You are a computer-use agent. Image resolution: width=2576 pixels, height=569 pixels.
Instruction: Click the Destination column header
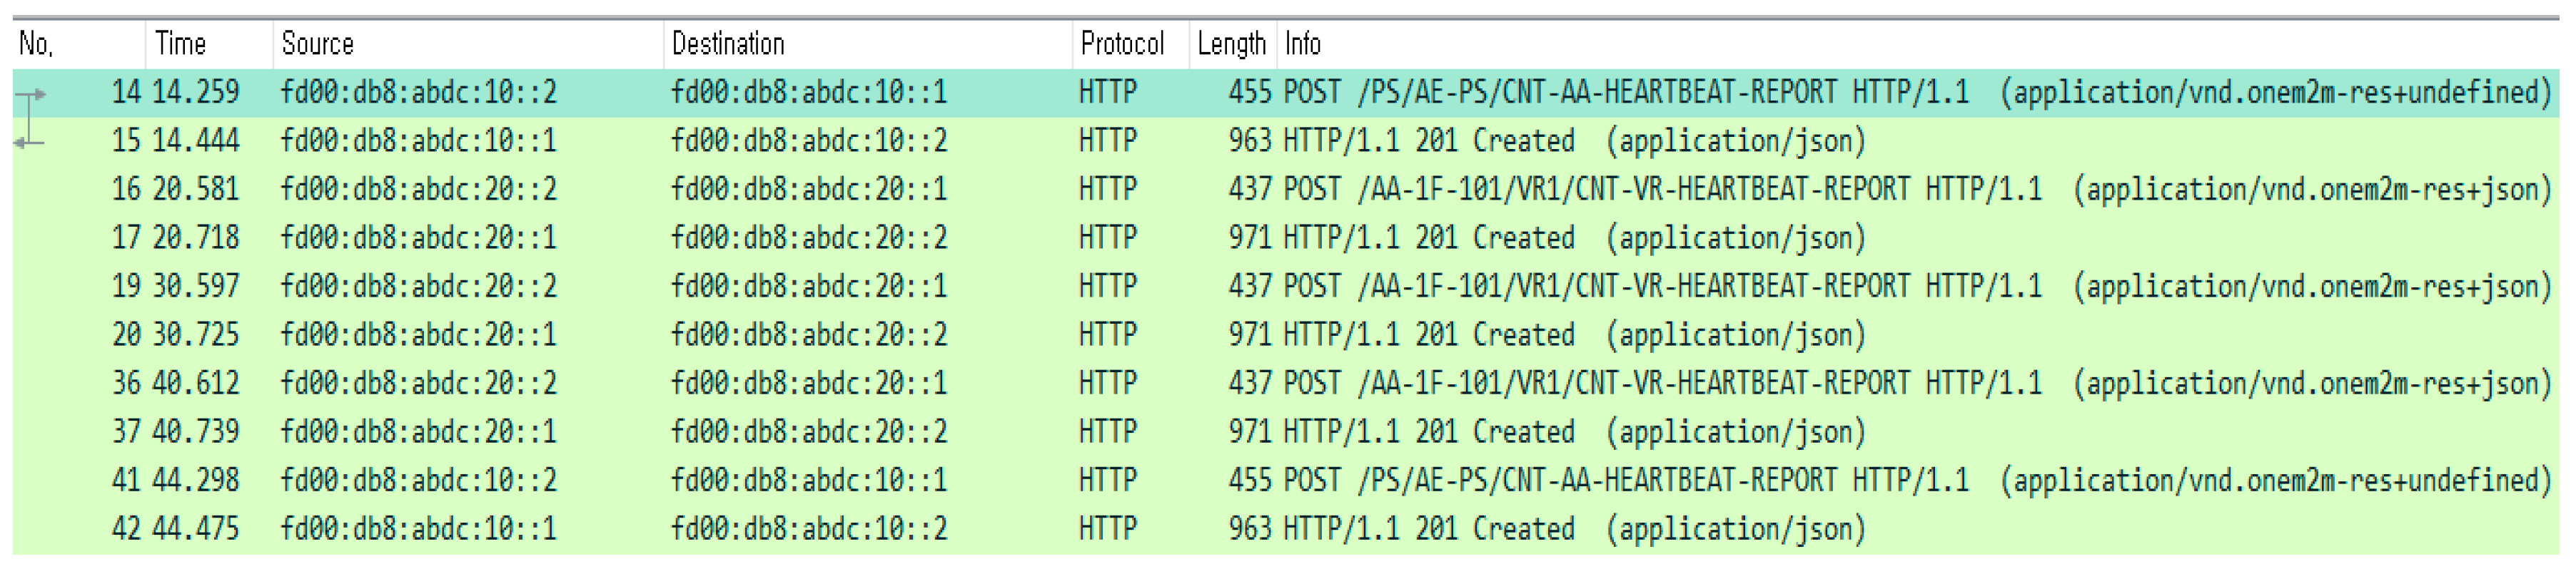click(x=728, y=44)
